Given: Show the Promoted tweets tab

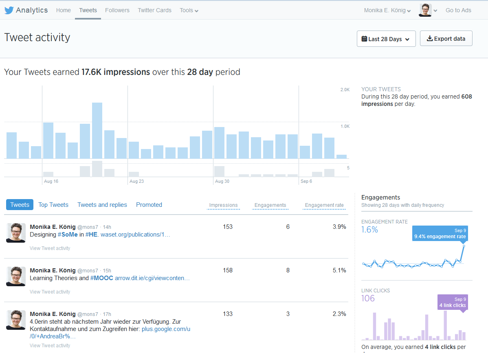Looking at the screenshot, I should (x=149, y=205).
